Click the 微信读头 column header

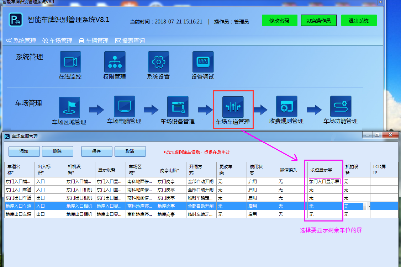point(292,170)
